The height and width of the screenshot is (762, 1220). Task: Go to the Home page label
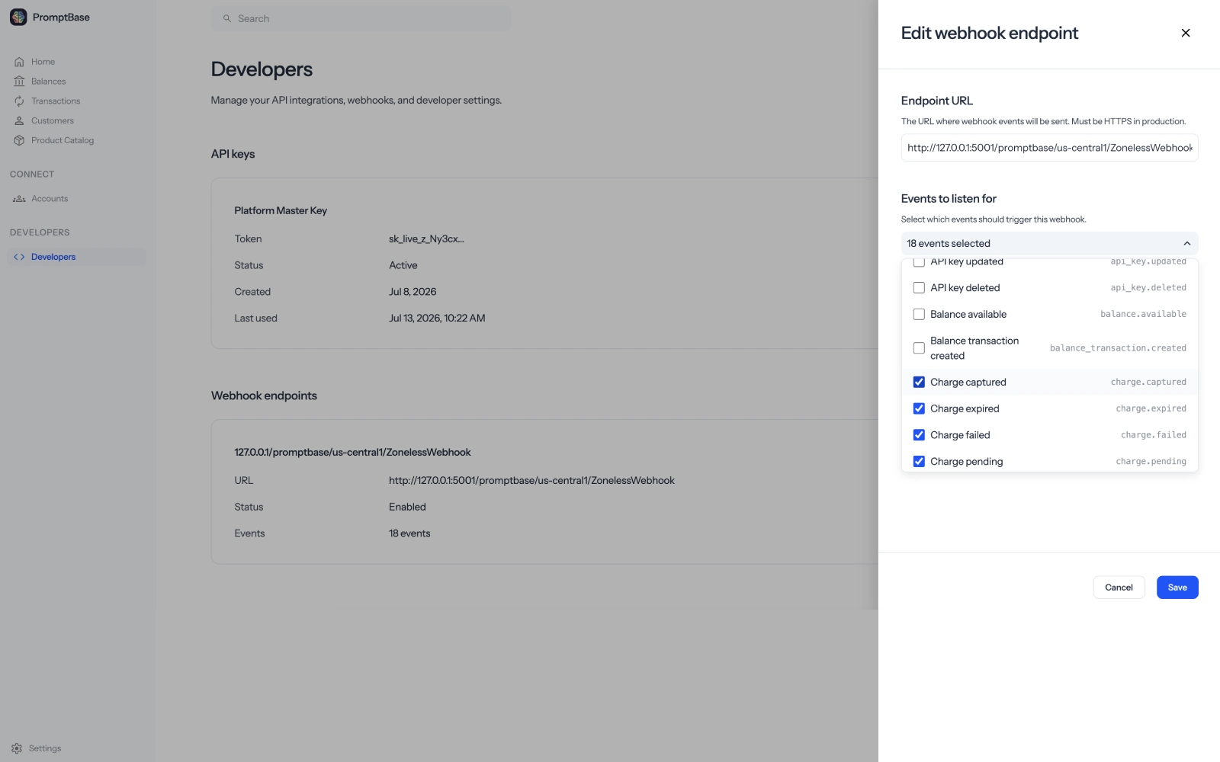43,62
